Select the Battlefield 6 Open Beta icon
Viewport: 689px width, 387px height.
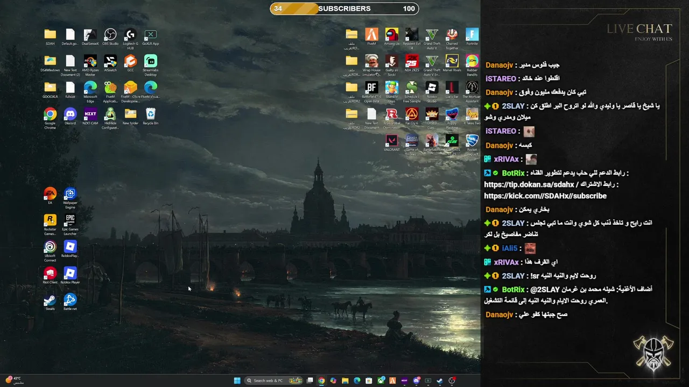pyautogui.click(x=371, y=92)
